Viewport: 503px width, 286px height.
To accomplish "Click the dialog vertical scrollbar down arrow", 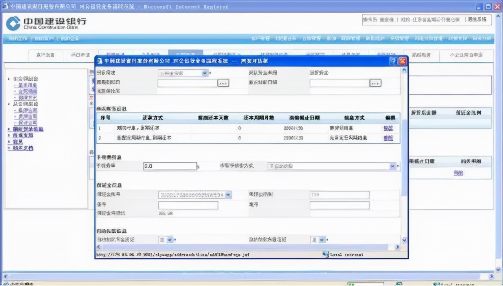I will pos(404,240).
